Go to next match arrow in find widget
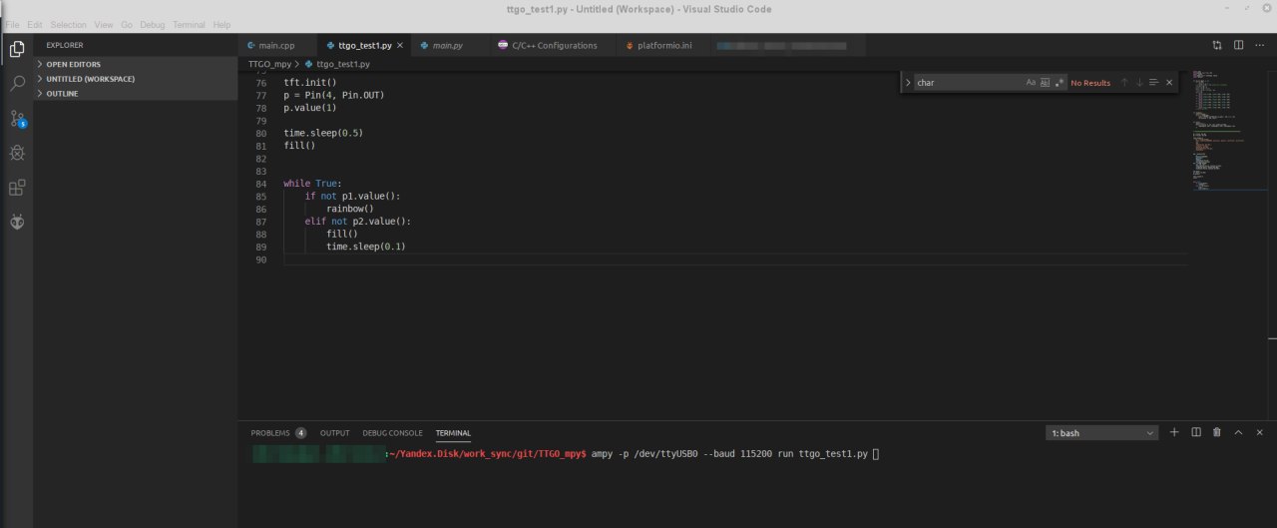 (1138, 83)
